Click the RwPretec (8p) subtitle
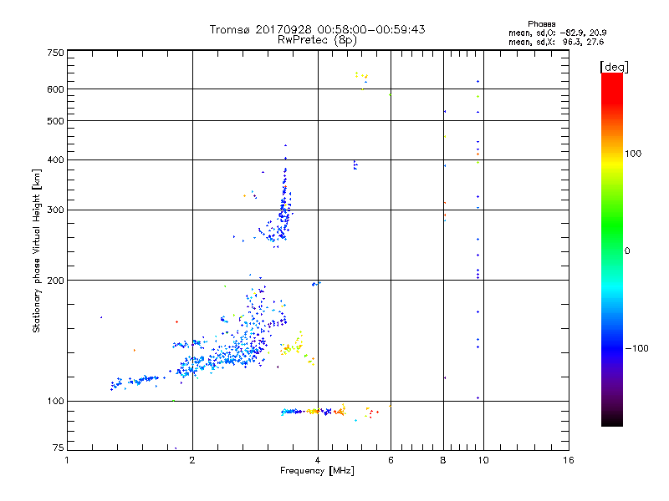Image resolution: width=669 pixels, height=501 pixels. 317,40
